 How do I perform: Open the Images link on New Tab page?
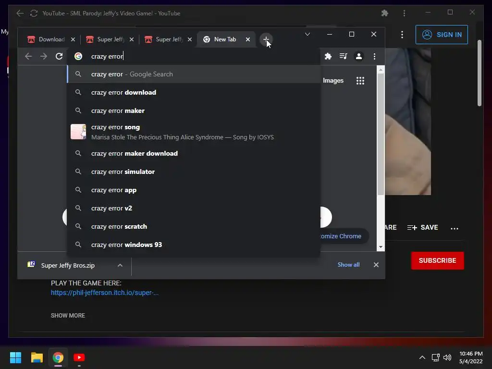333,81
